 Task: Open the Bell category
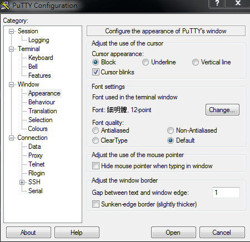(33, 67)
